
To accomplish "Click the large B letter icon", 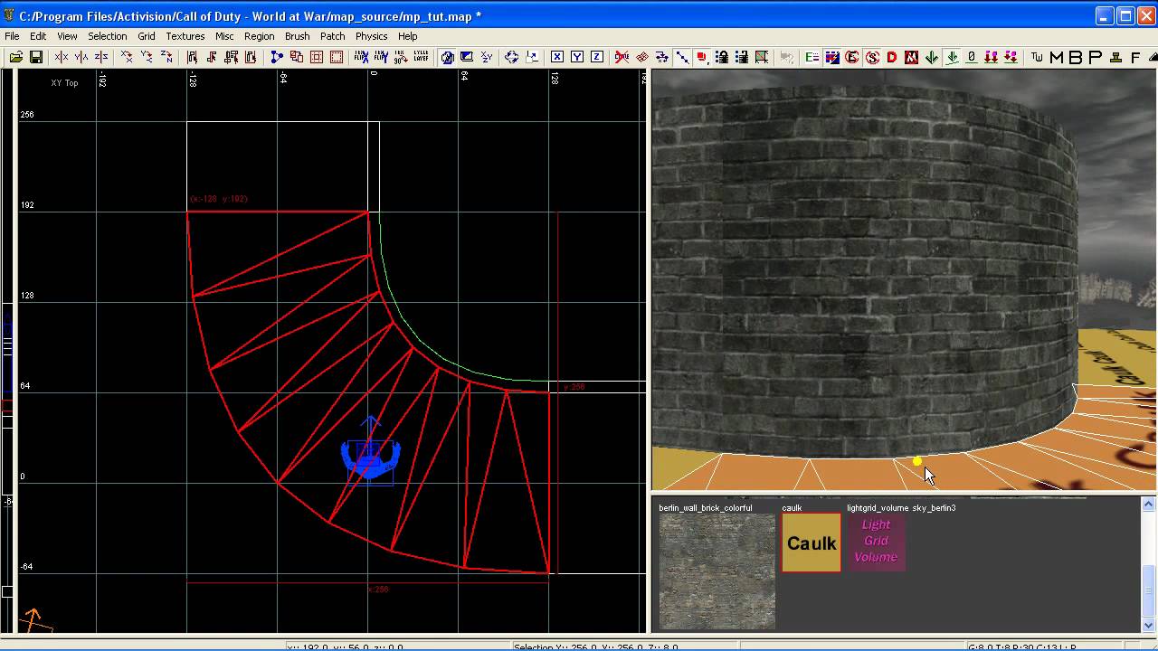I will click(1076, 57).
